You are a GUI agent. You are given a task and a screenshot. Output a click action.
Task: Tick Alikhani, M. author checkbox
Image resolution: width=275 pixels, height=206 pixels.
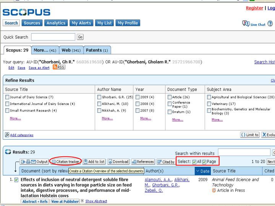tap(99, 104)
